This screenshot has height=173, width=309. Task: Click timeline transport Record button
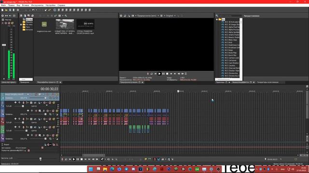62,159
